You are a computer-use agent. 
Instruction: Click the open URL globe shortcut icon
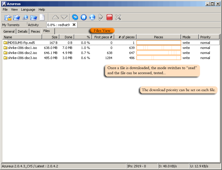25,18
